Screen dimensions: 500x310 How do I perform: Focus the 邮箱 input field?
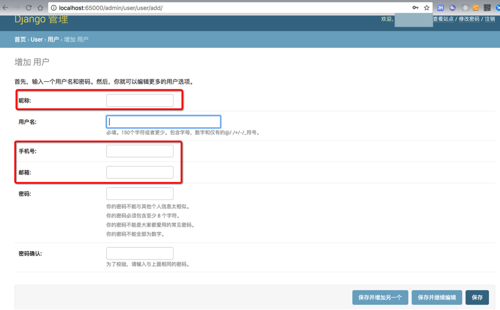coord(139,172)
